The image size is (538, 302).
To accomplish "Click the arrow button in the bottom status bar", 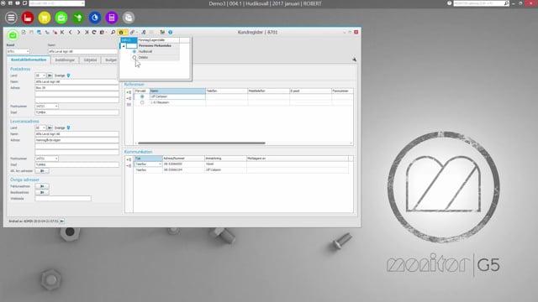I will click(61, 221).
